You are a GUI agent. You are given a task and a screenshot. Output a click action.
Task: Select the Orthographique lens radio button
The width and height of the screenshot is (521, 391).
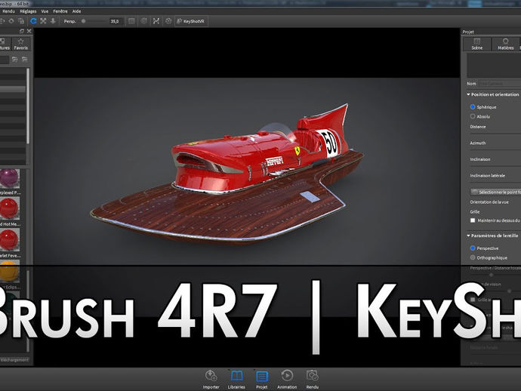pyautogui.click(x=473, y=257)
